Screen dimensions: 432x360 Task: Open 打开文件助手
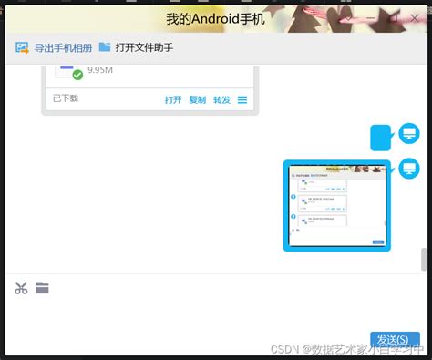(144, 47)
